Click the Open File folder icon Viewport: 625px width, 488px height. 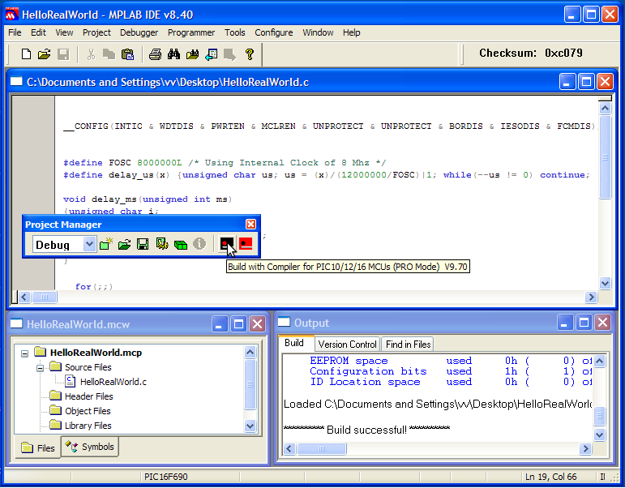point(45,54)
